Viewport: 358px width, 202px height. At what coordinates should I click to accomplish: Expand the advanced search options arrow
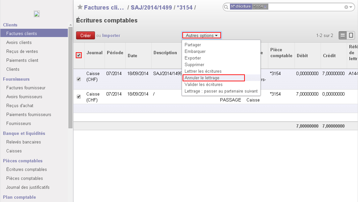coord(351,7)
